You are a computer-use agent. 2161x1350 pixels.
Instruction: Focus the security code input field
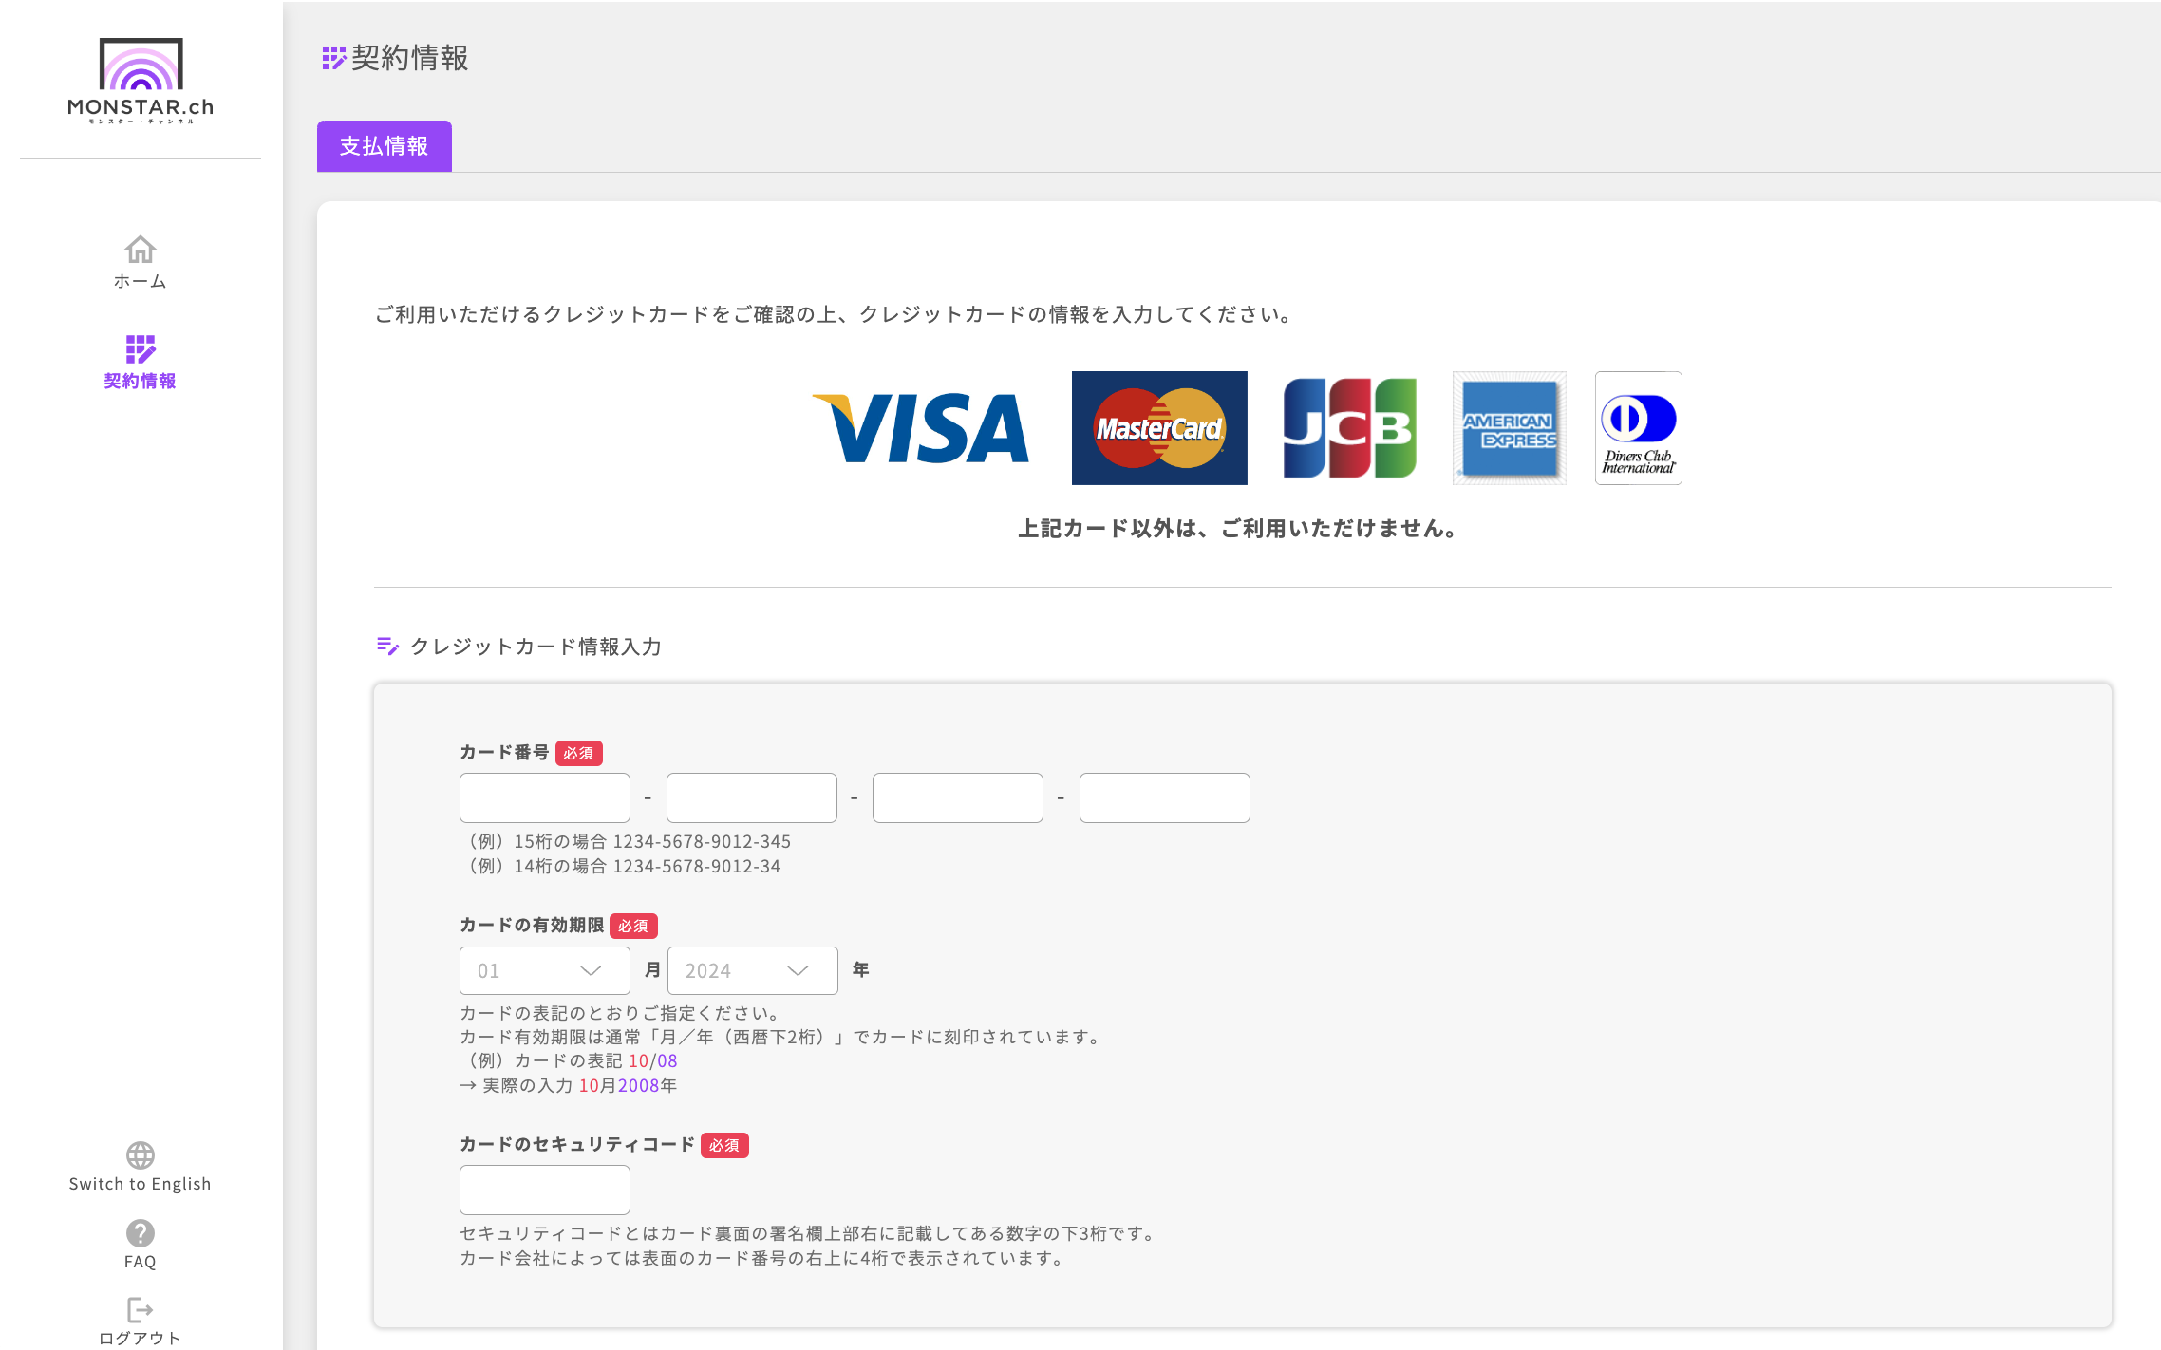[545, 1190]
